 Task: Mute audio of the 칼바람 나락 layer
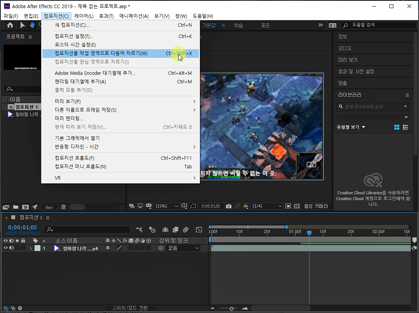coord(12,248)
